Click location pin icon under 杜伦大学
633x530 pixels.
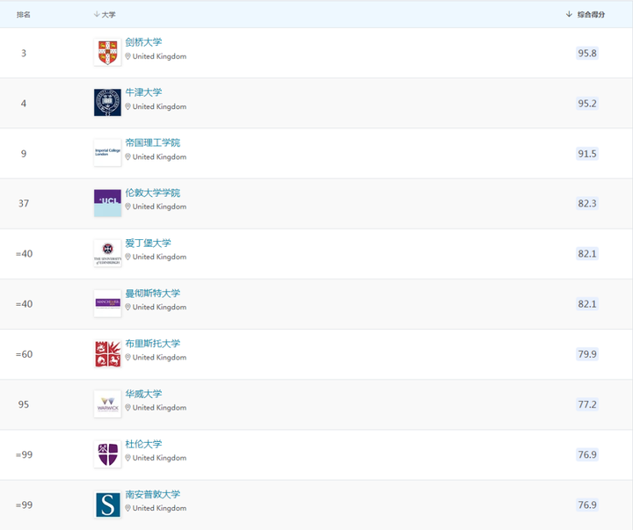(x=128, y=458)
